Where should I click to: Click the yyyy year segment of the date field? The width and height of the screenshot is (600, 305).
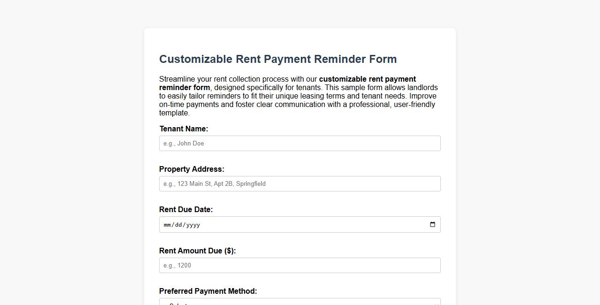point(194,225)
